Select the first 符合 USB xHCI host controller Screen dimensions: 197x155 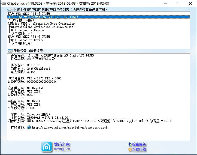[29, 14]
